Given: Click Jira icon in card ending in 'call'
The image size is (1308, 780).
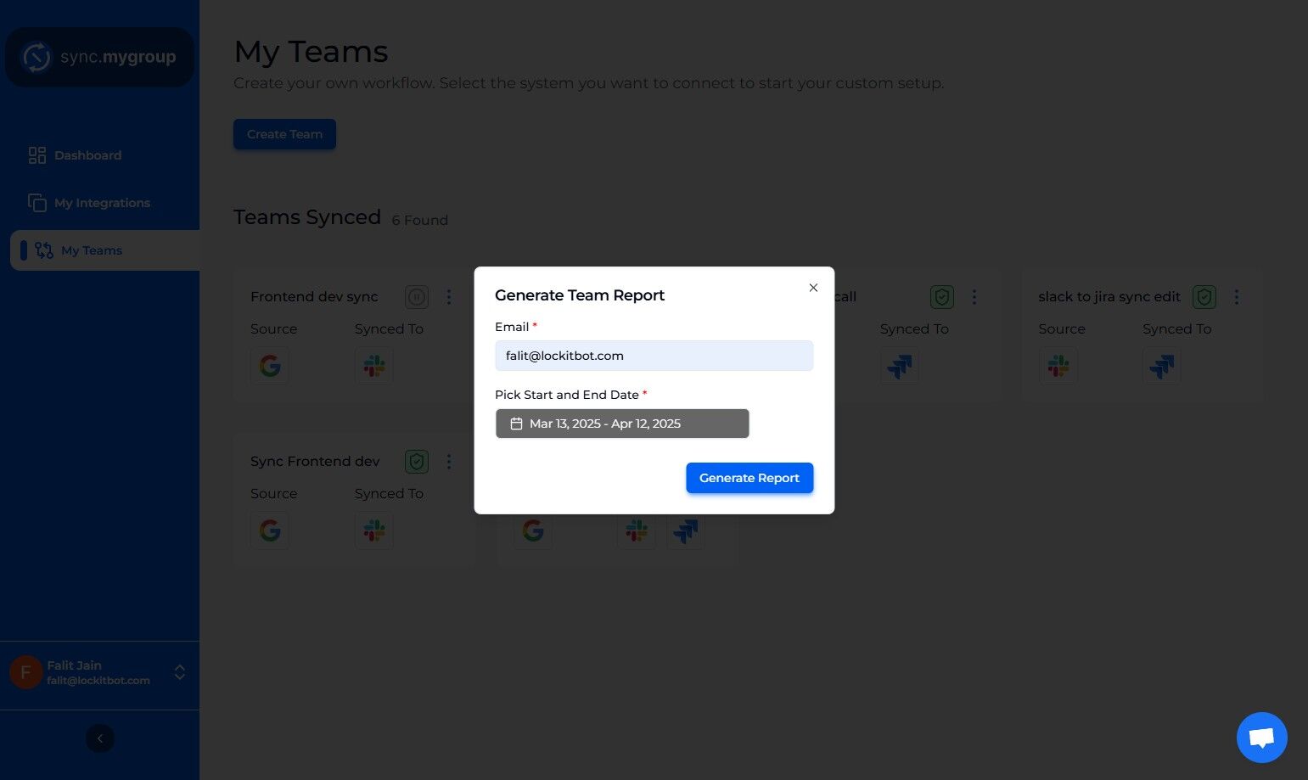Looking at the screenshot, I should pyautogui.click(x=900, y=366).
